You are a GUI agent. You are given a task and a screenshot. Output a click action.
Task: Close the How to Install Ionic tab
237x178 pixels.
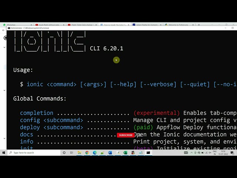128,25
